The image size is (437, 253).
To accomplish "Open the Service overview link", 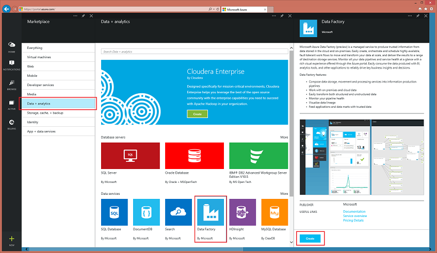I will pyautogui.click(x=355, y=216).
